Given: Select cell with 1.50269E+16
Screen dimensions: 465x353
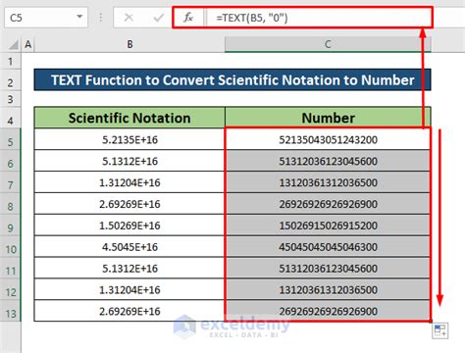Looking at the screenshot, I should point(129,226).
